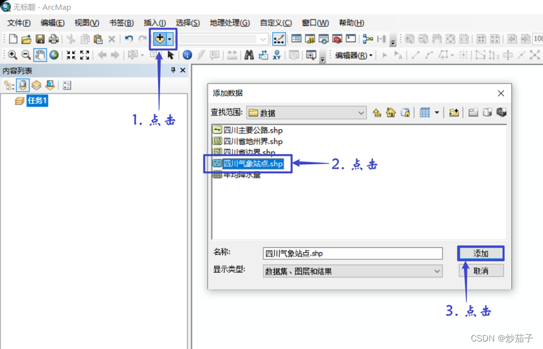Image resolution: width=543 pixels, height=349 pixels.
Task: Open the 文件(F) menu
Action: click(19, 23)
